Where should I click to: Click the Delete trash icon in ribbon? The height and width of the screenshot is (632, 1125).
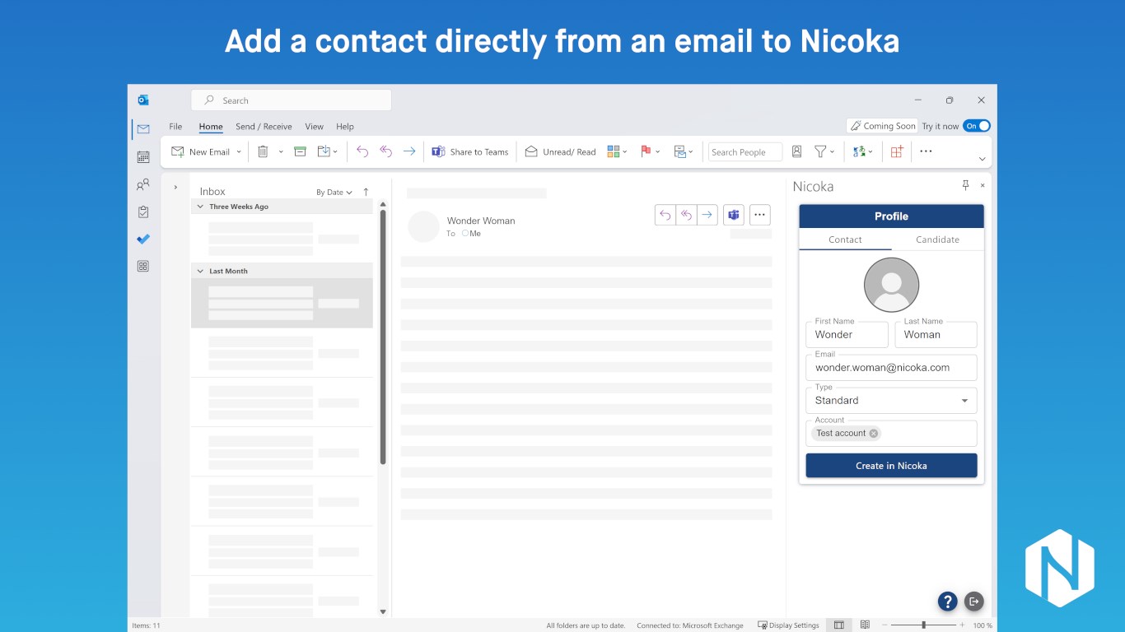[x=263, y=151]
